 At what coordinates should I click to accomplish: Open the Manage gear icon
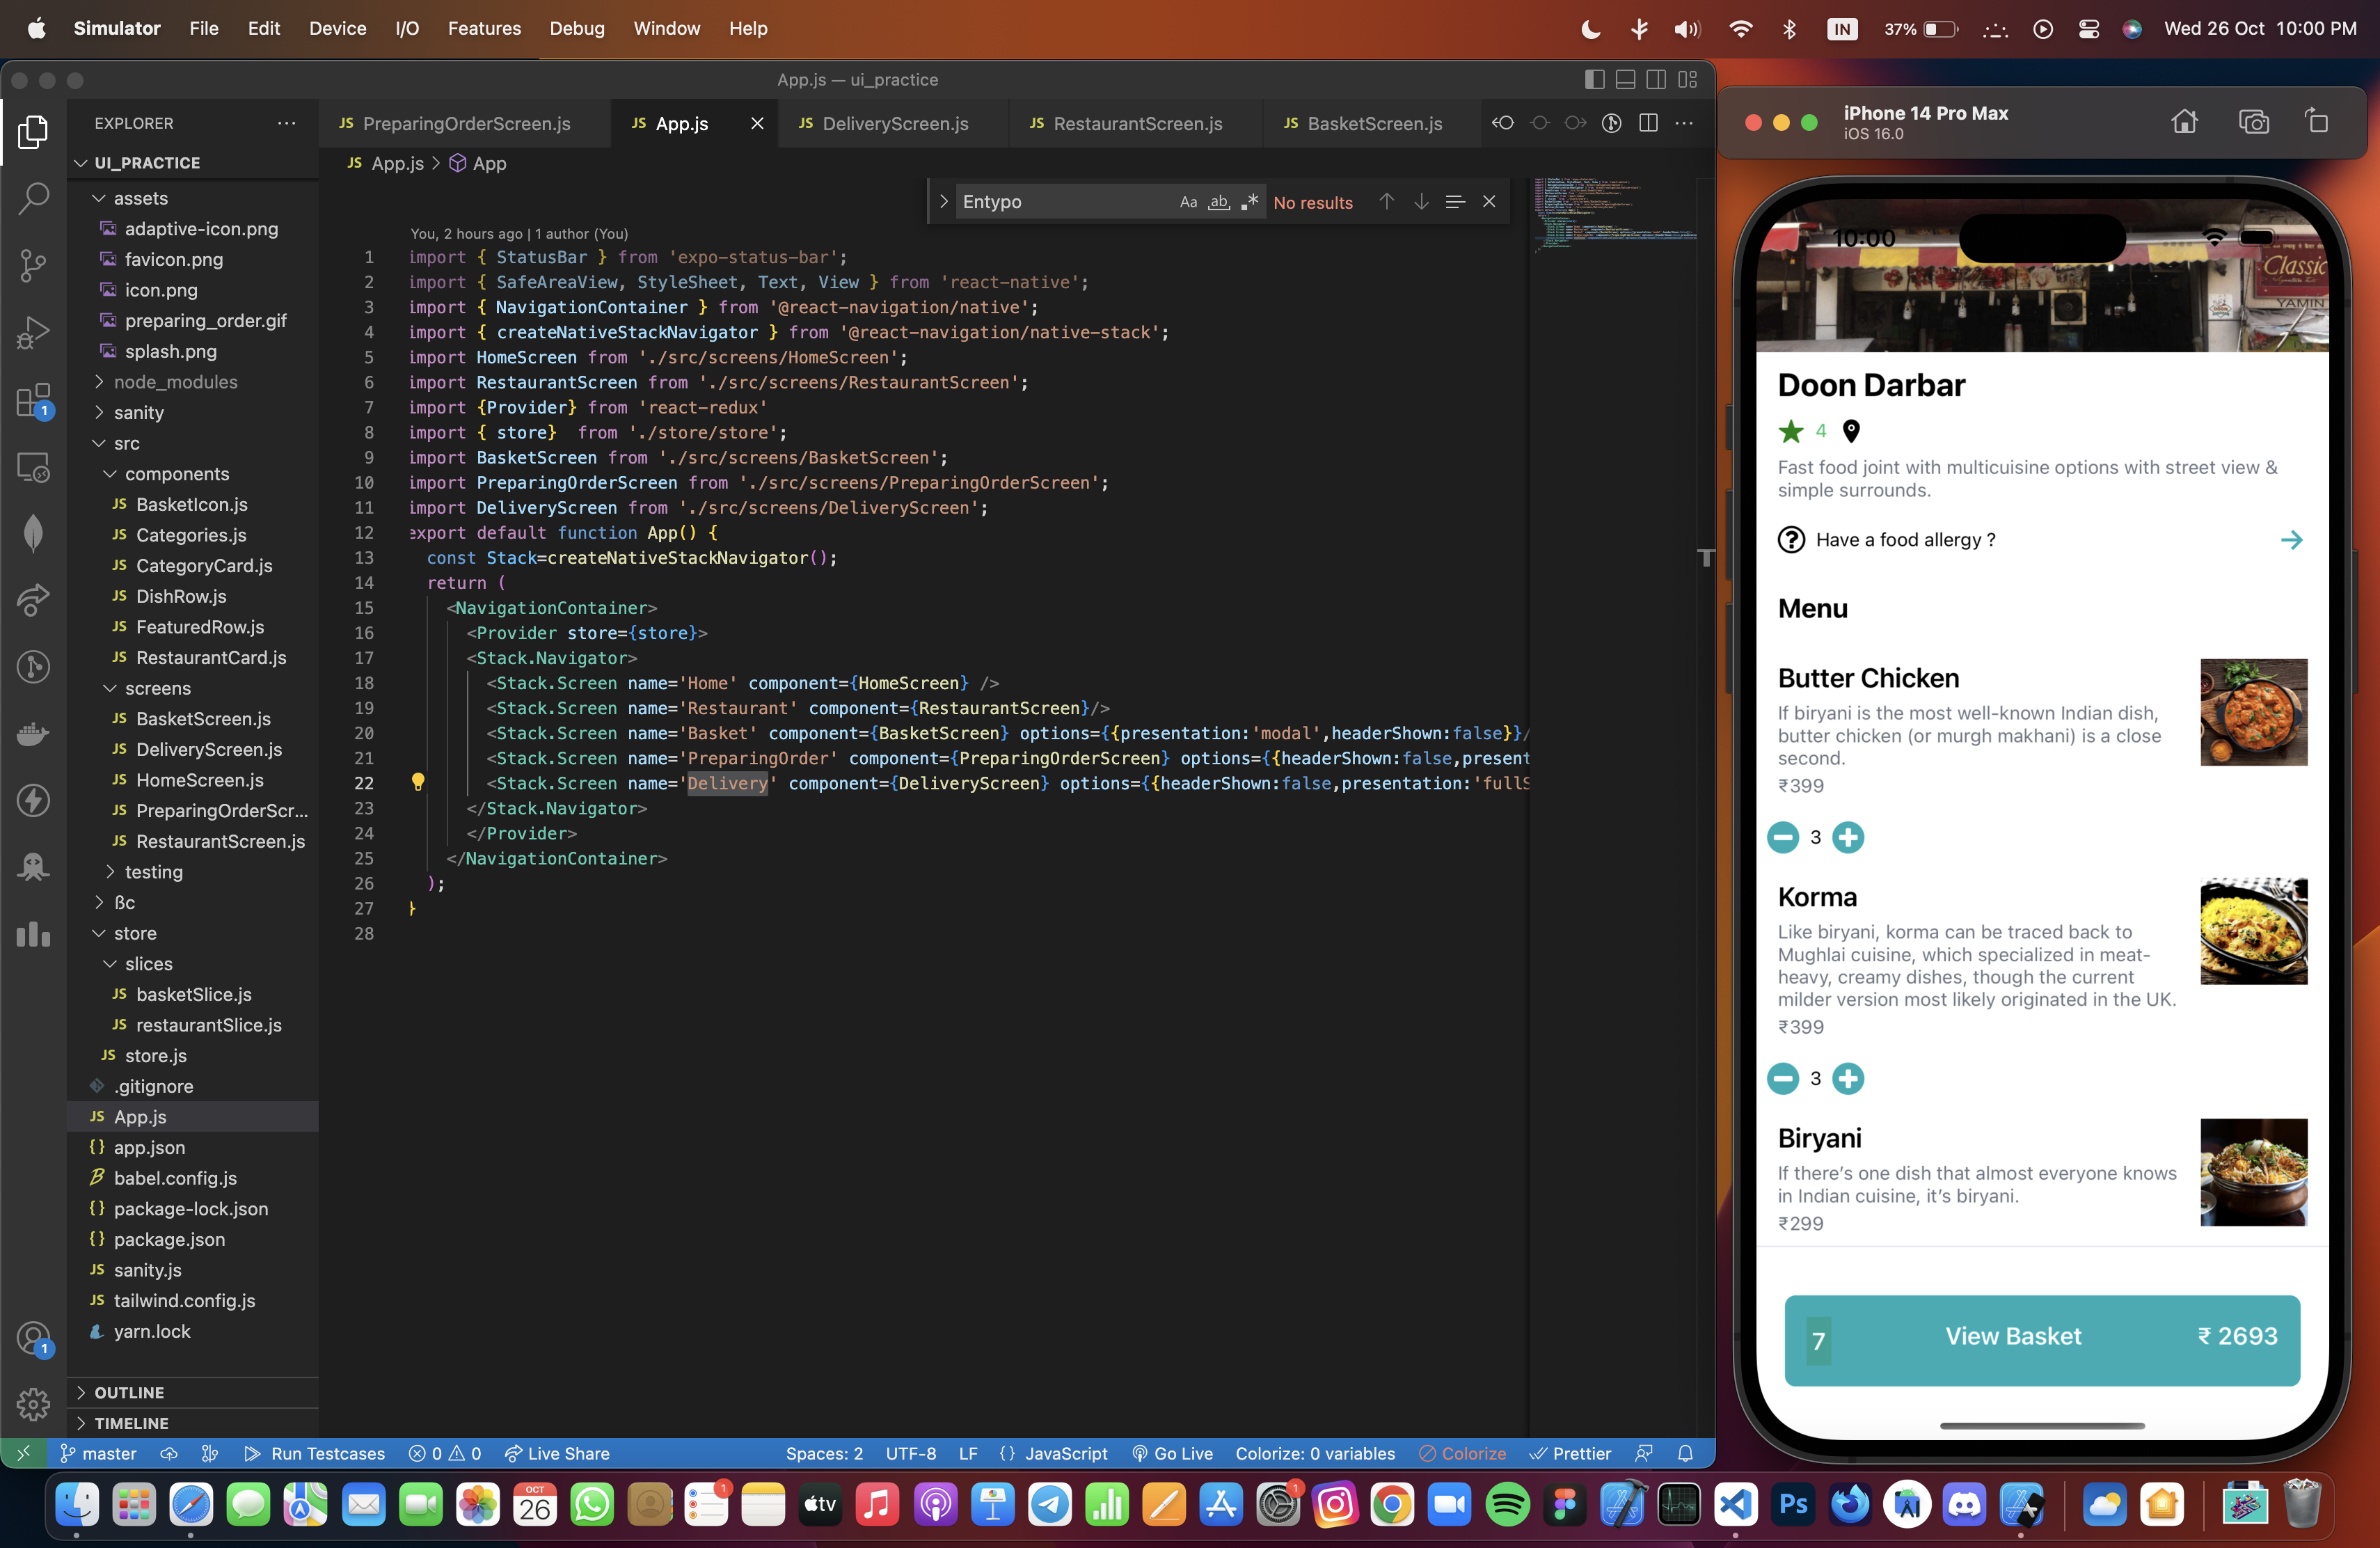[x=33, y=1404]
